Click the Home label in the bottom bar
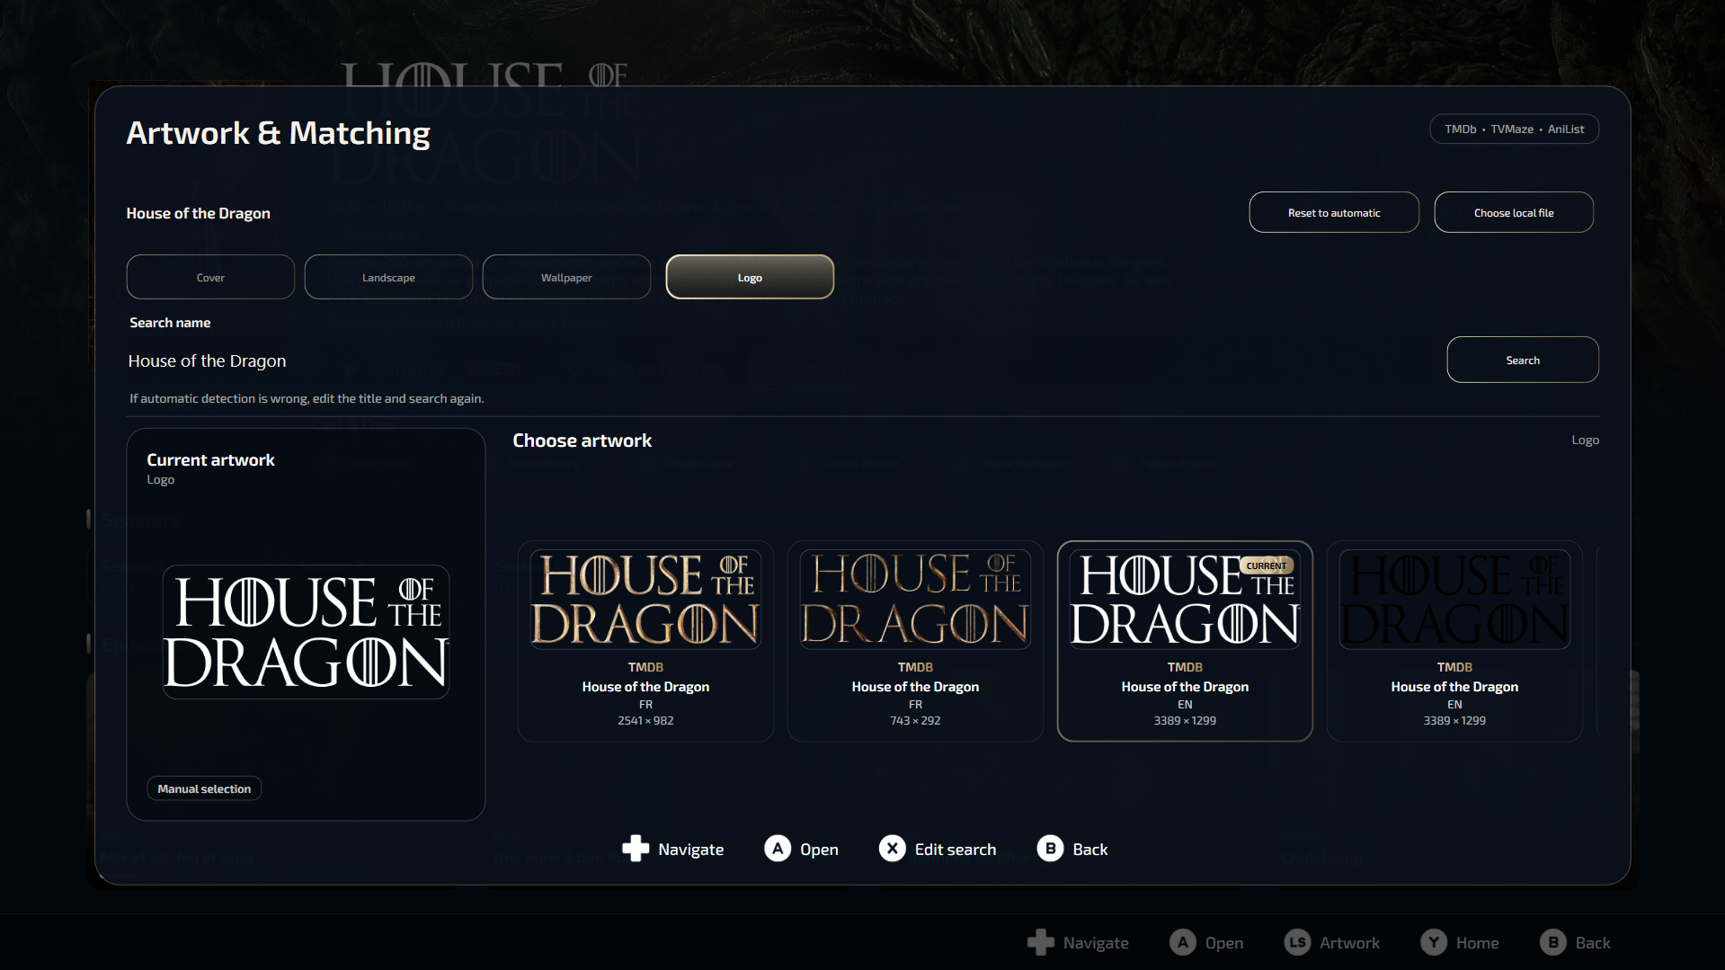The height and width of the screenshot is (970, 1725). (1478, 943)
